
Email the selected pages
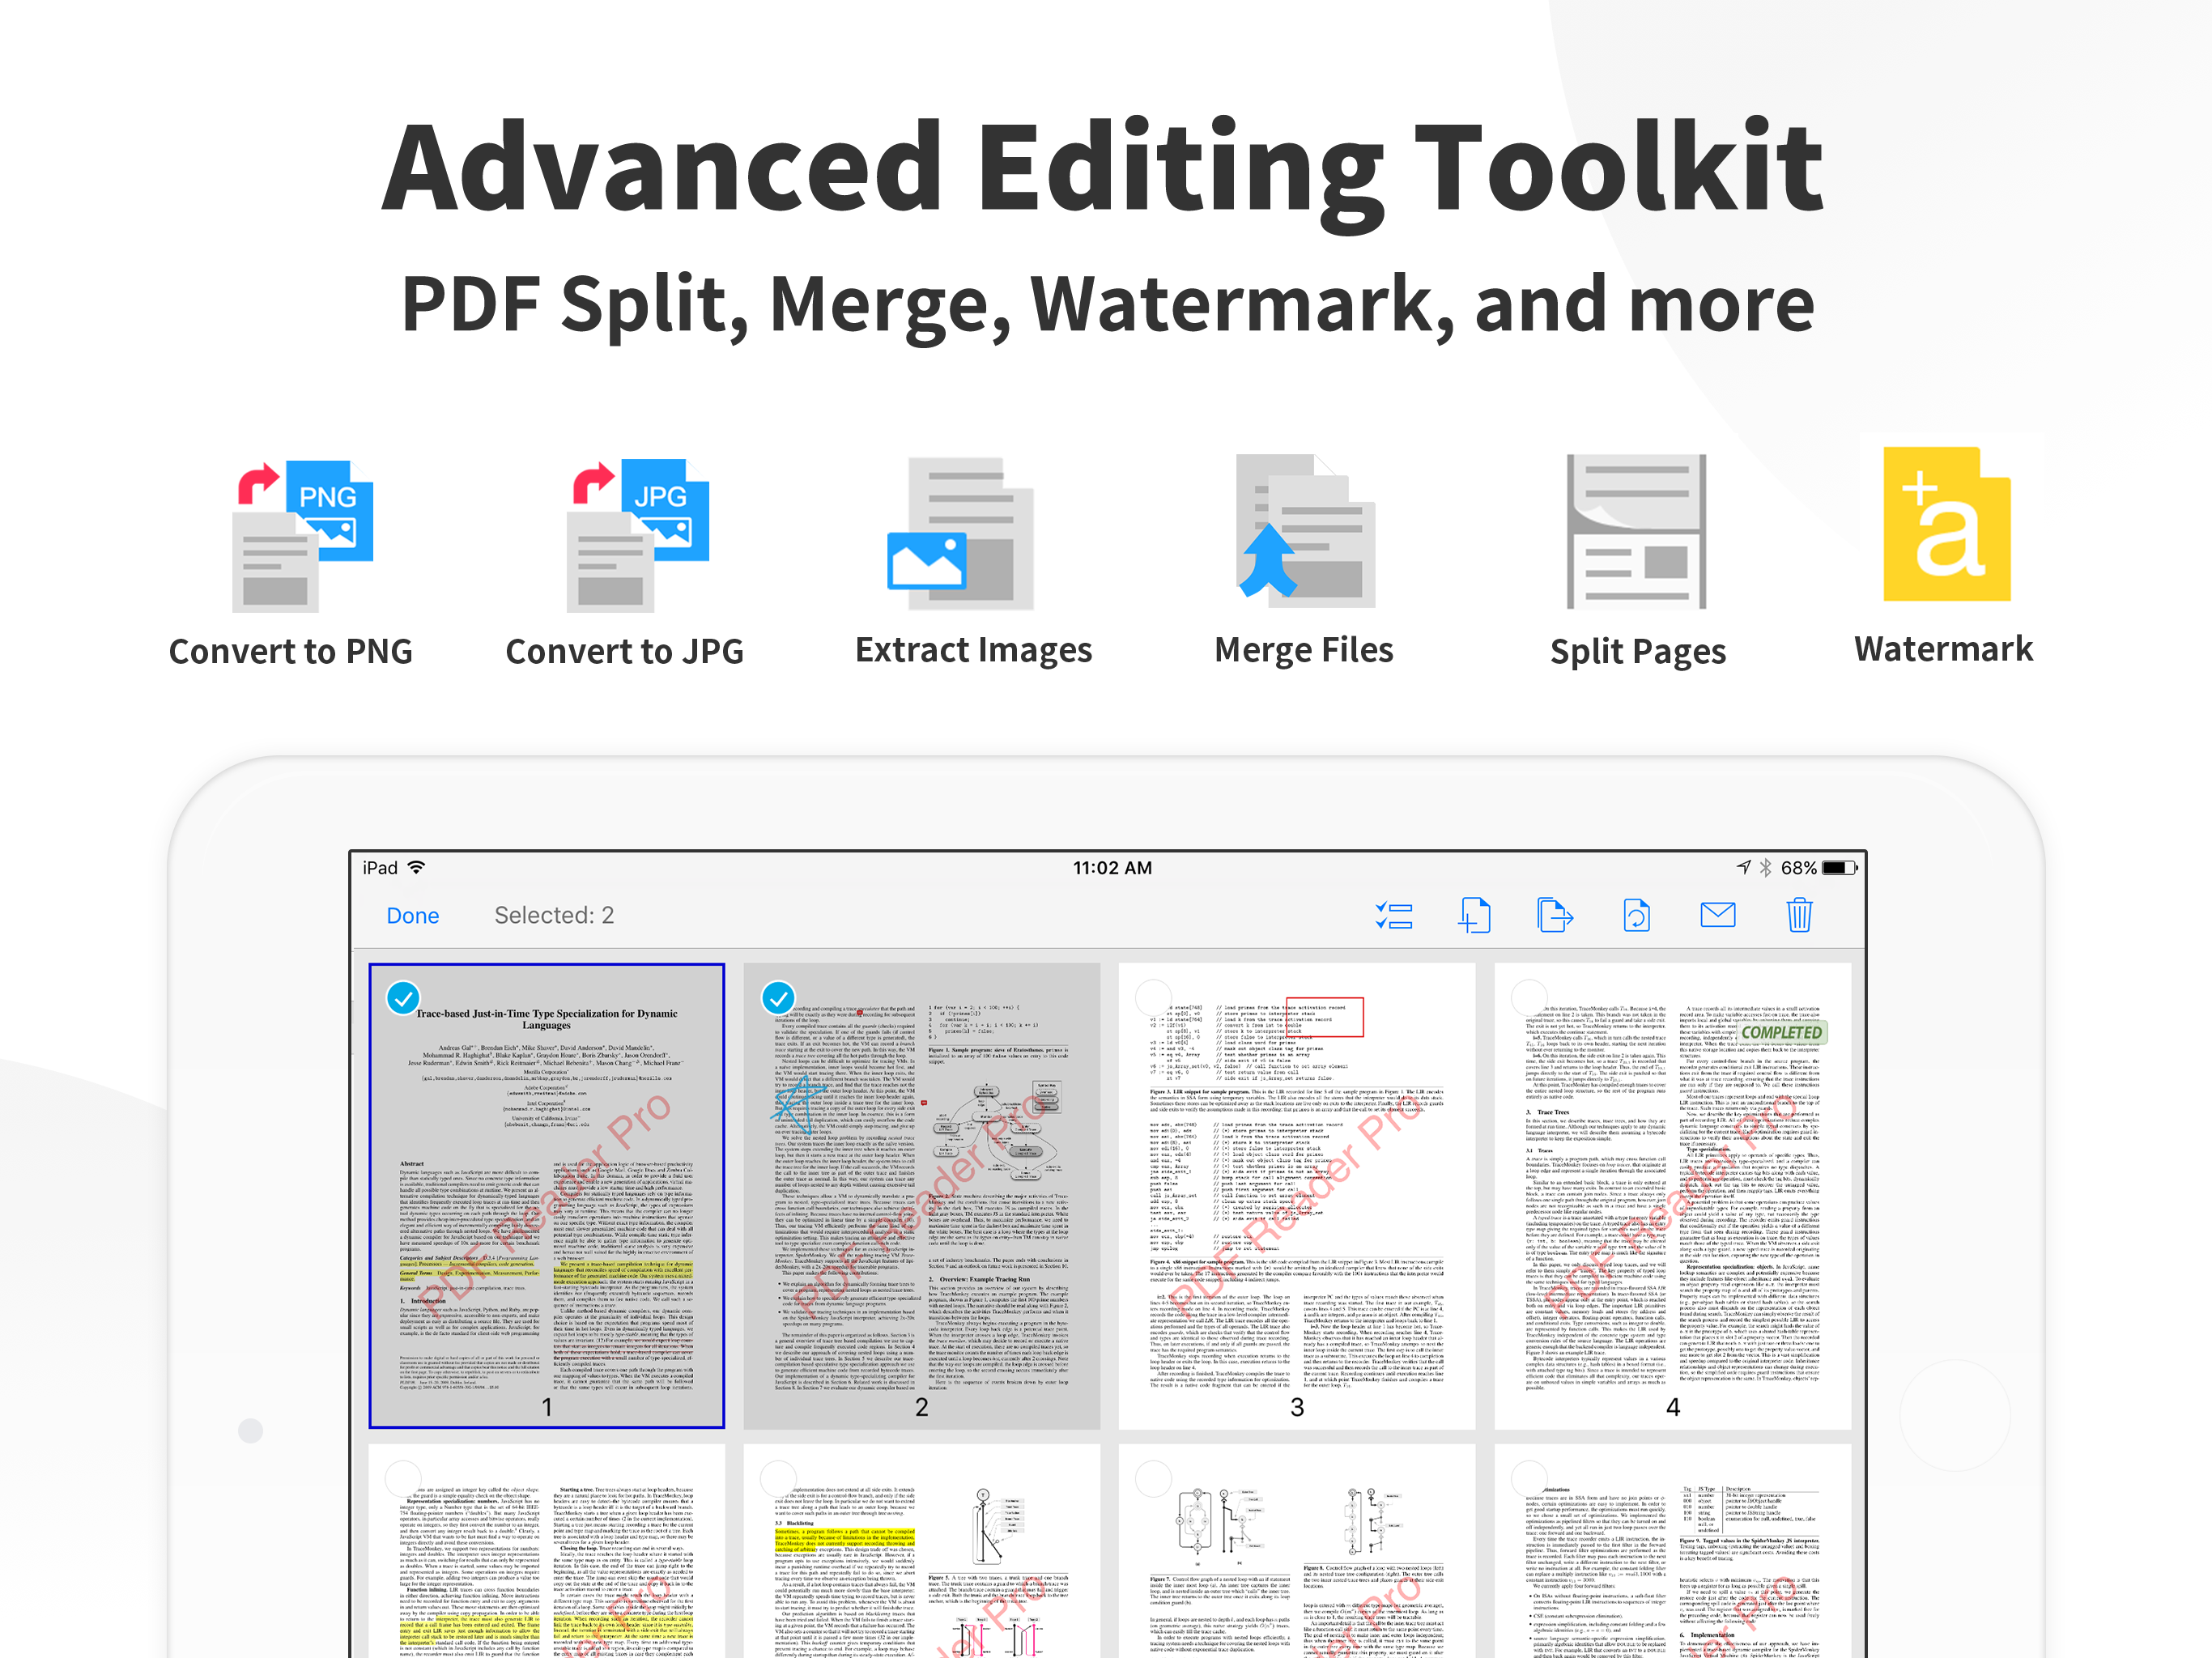tap(1718, 915)
